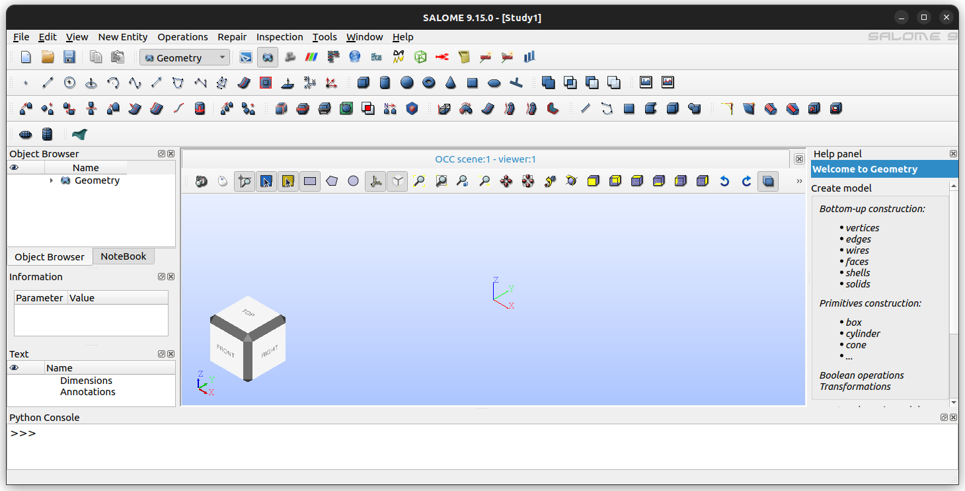The width and height of the screenshot is (965, 491).
Task: Open the New Entity menu
Action: coord(122,37)
